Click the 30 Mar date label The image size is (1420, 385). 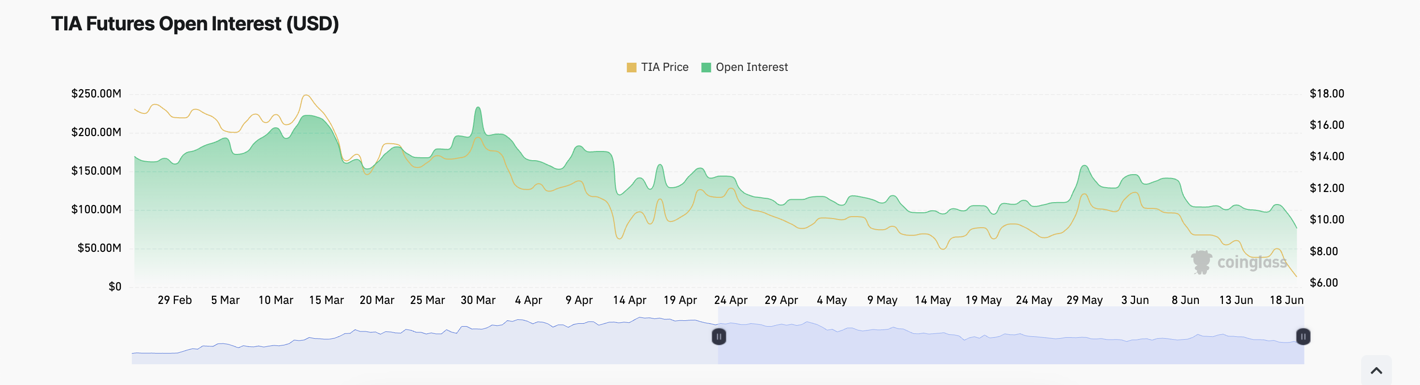click(x=478, y=300)
